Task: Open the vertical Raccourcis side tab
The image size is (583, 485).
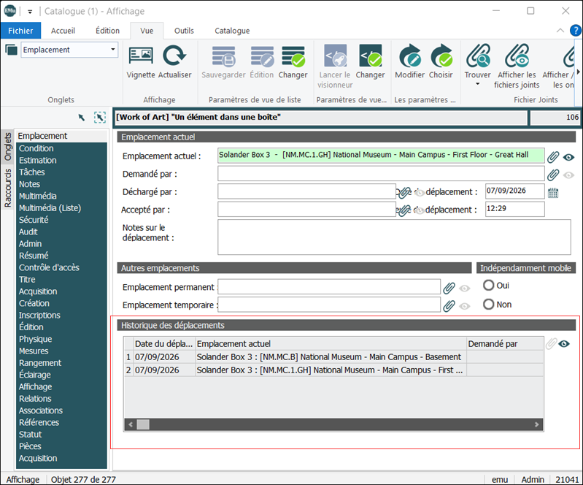Action: (x=7, y=188)
